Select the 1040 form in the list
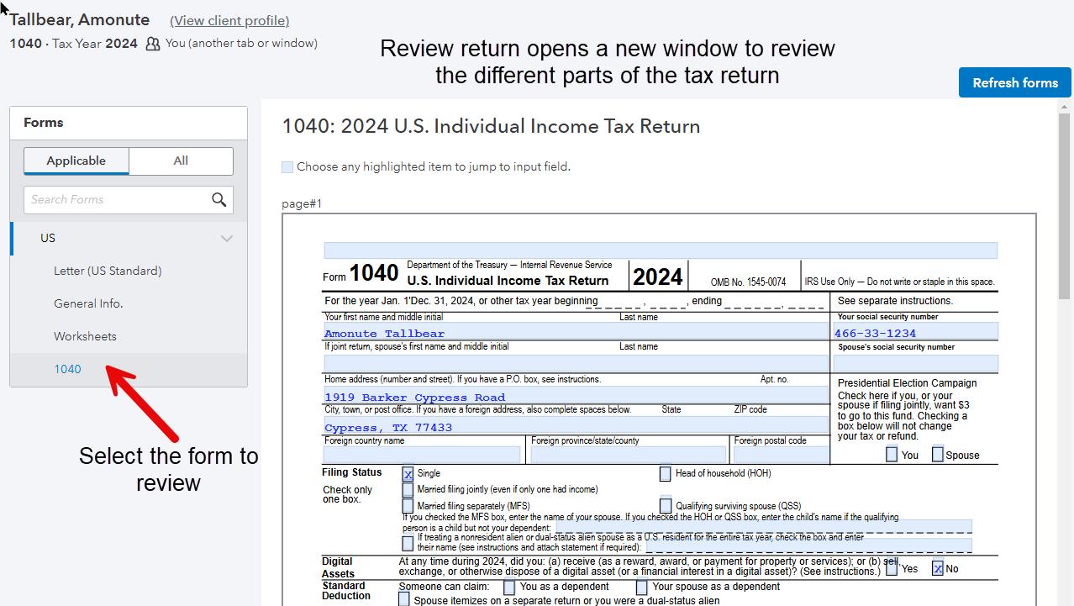This screenshot has height=606, width=1074. click(67, 369)
